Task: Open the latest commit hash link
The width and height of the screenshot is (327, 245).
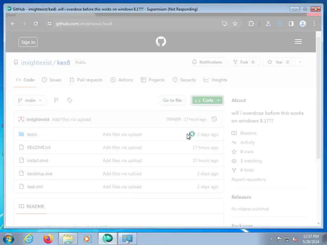Action: pyautogui.click(x=174, y=119)
